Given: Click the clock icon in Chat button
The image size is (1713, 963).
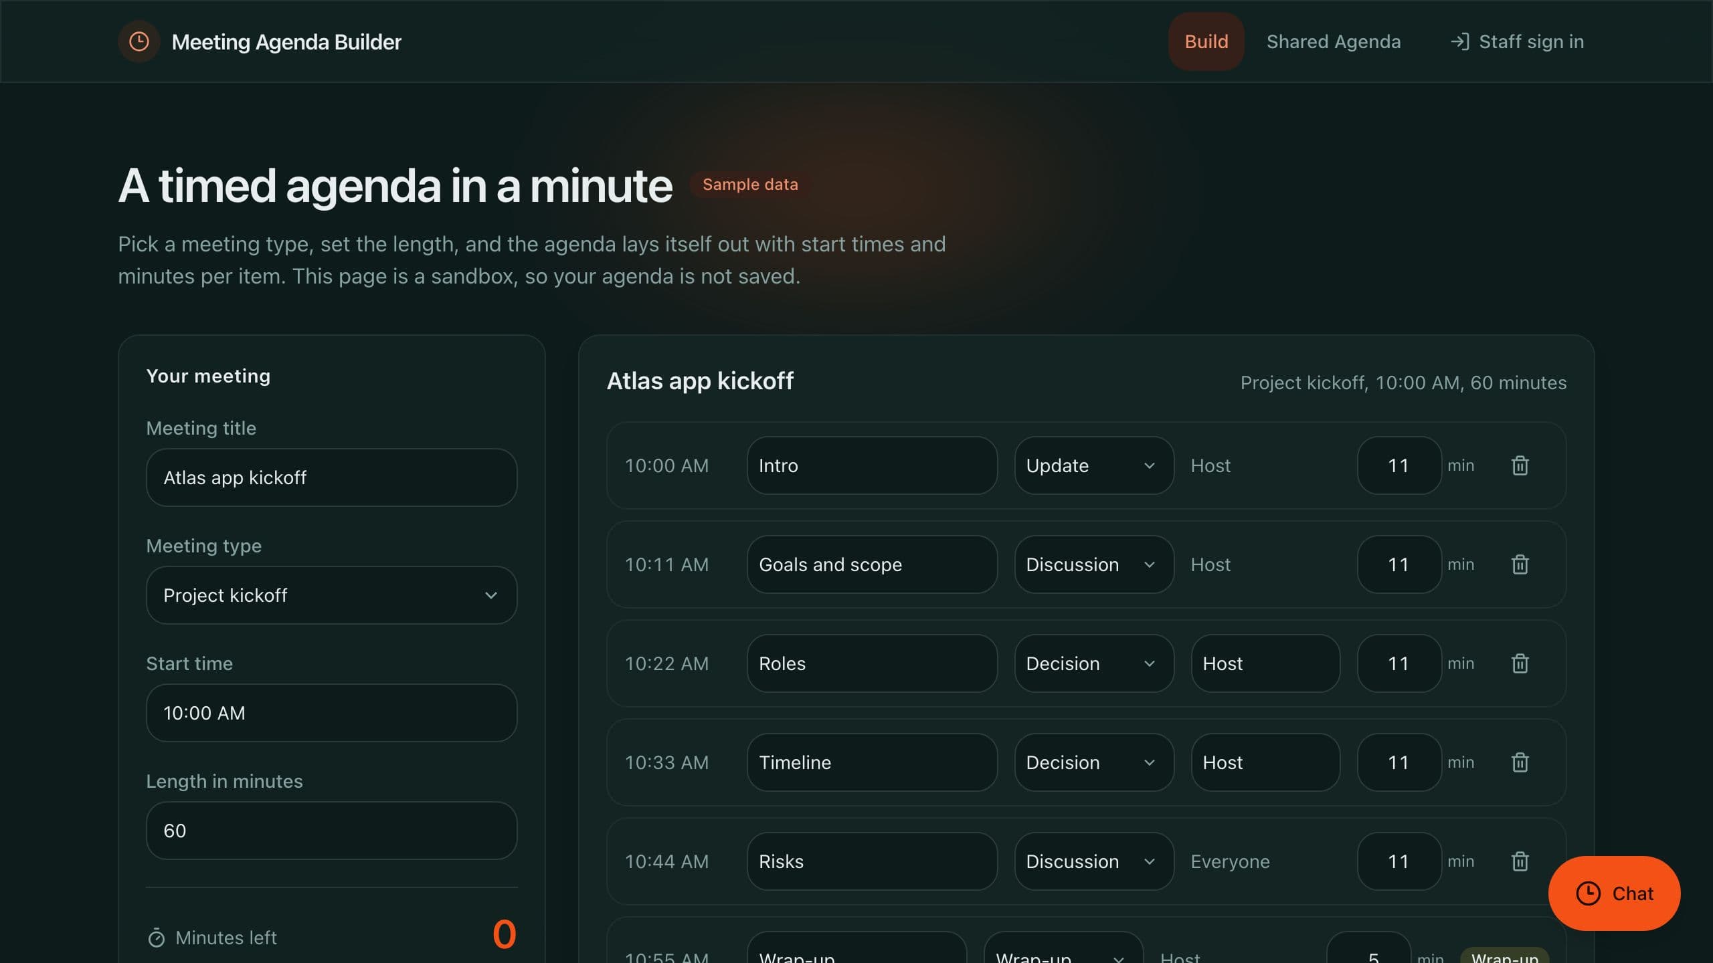Looking at the screenshot, I should 1588,893.
